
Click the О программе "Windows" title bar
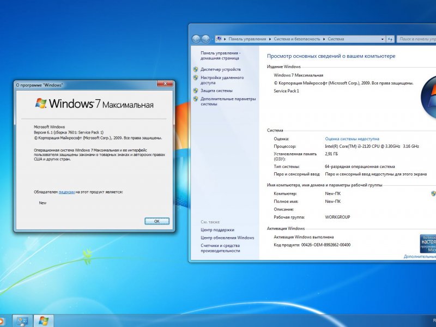pos(86,85)
